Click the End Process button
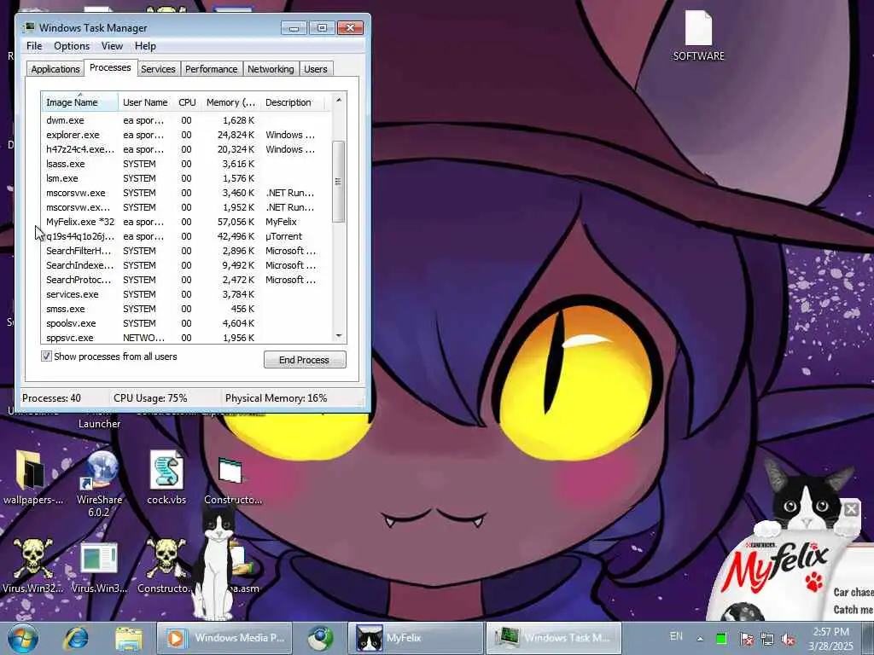The width and height of the screenshot is (874, 655). click(x=305, y=360)
